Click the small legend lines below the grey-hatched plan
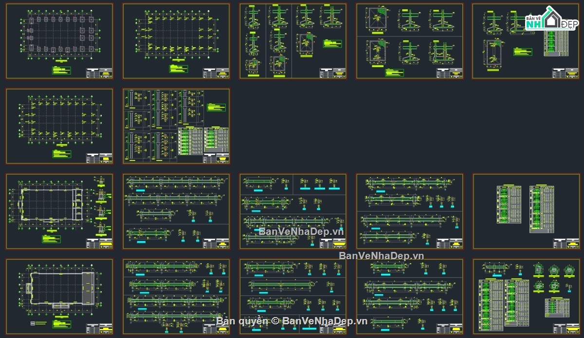The height and width of the screenshot is (338, 584). pos(39,323)
